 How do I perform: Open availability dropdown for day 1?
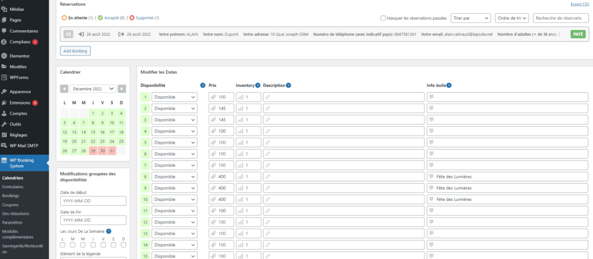(174, 97)
